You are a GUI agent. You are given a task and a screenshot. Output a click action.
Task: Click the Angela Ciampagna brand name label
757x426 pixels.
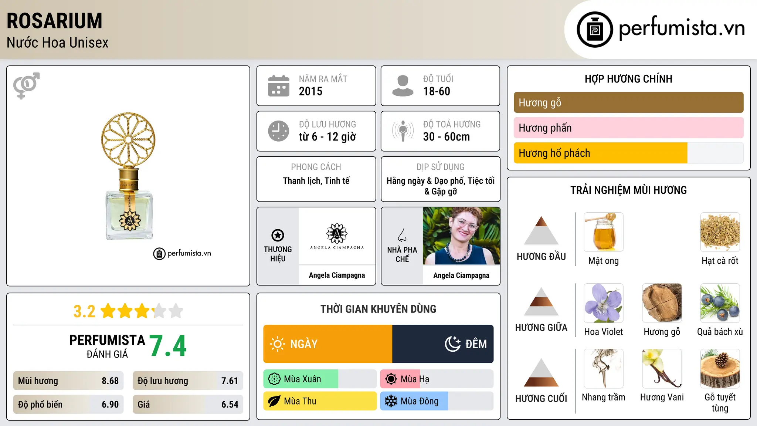coord(337,275)
